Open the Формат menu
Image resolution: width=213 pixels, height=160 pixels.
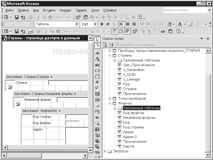(65, 10)
